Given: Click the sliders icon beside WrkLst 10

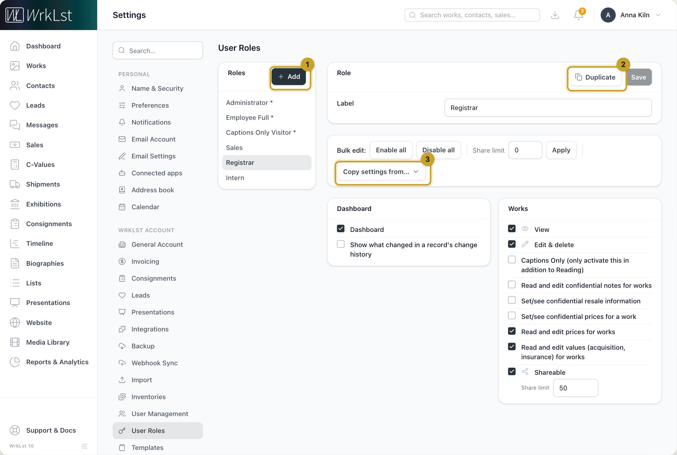Looking at the screenshot, I should pyautogui.click(x=85, y=446).
